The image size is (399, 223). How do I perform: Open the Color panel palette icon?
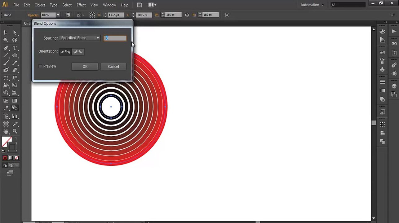click(383, 31)
